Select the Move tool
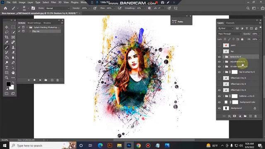Image resolution: width=265 pixels, height=149 pixels. 7,27
